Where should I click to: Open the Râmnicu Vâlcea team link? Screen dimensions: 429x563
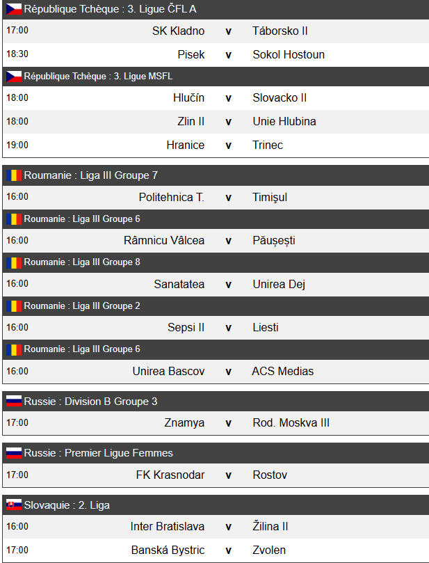[164, 240]
